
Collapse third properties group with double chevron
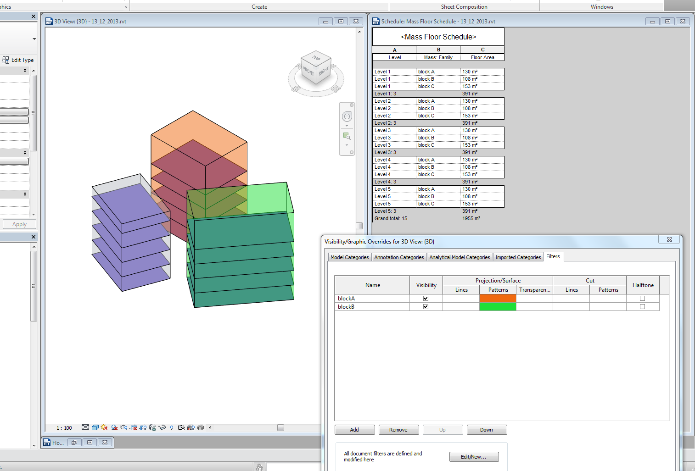pos(25,194)
